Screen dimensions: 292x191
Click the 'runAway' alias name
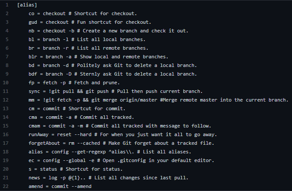click(x=39, y=134)
